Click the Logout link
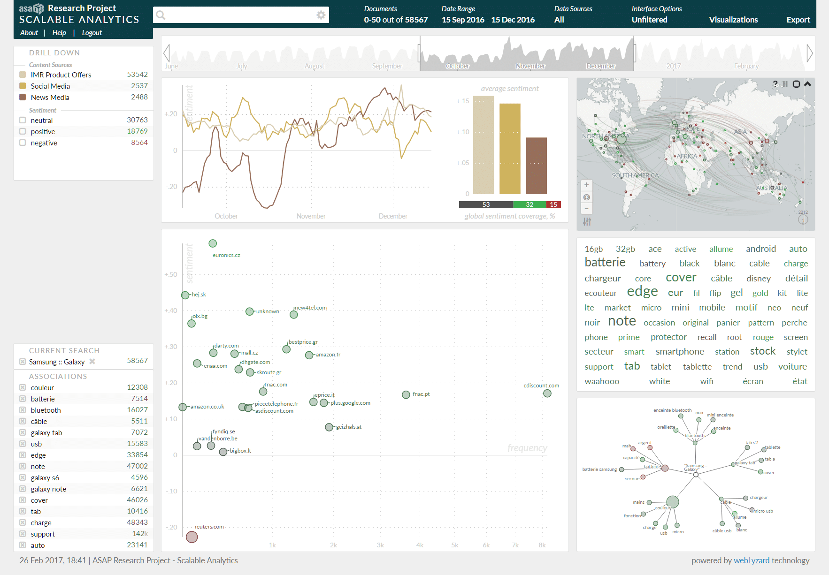This screenshot has height=575, width=829. click(92, 32)
